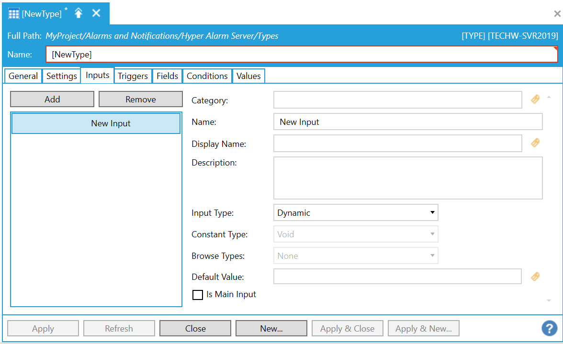Click the grid table icon on NewType tab

tap(14, 13)
